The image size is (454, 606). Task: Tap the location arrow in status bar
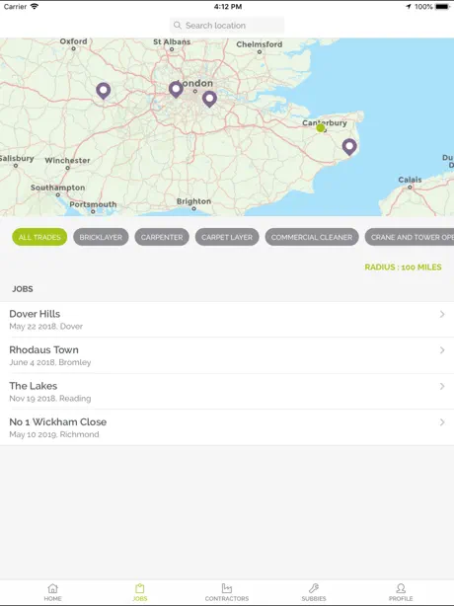pos(409,7)
